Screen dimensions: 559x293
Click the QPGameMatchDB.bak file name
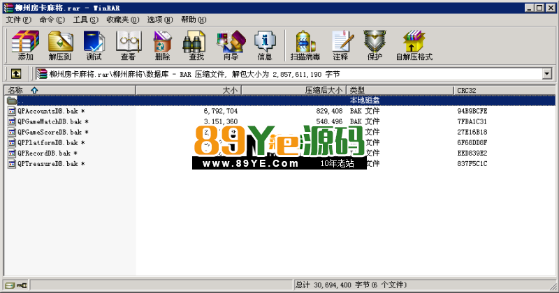click(x=50, y=121)
